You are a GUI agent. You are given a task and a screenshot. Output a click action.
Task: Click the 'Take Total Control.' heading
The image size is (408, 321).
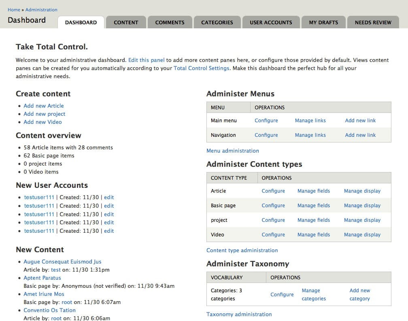52,47
